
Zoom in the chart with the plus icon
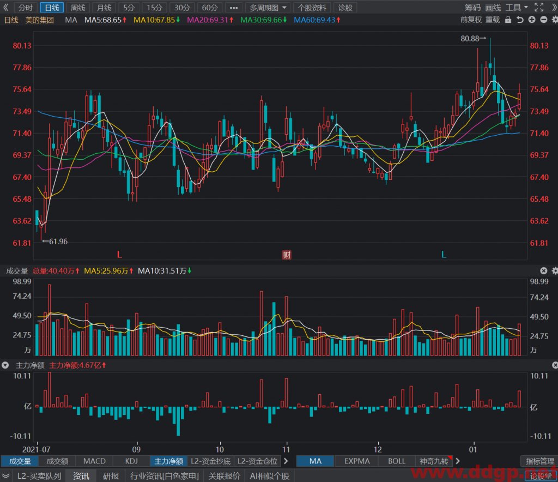coord(532,20)
